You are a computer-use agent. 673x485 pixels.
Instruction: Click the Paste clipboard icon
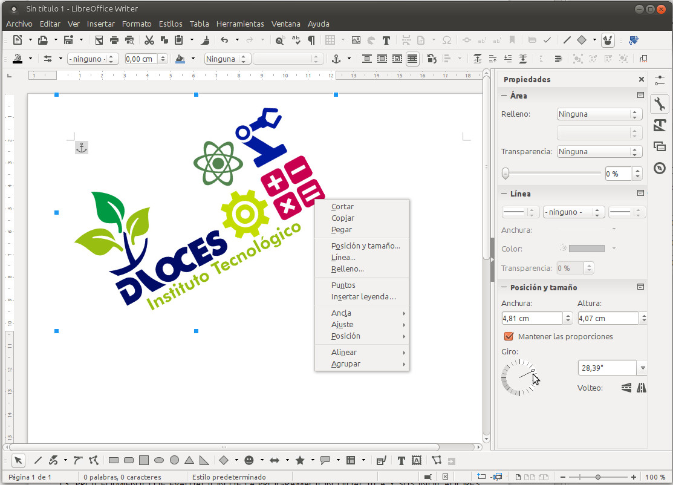tap(178, 41)
